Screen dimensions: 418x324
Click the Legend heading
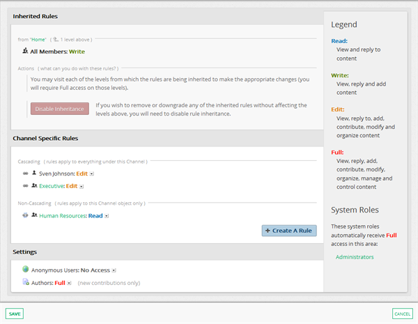pos(344,24)
